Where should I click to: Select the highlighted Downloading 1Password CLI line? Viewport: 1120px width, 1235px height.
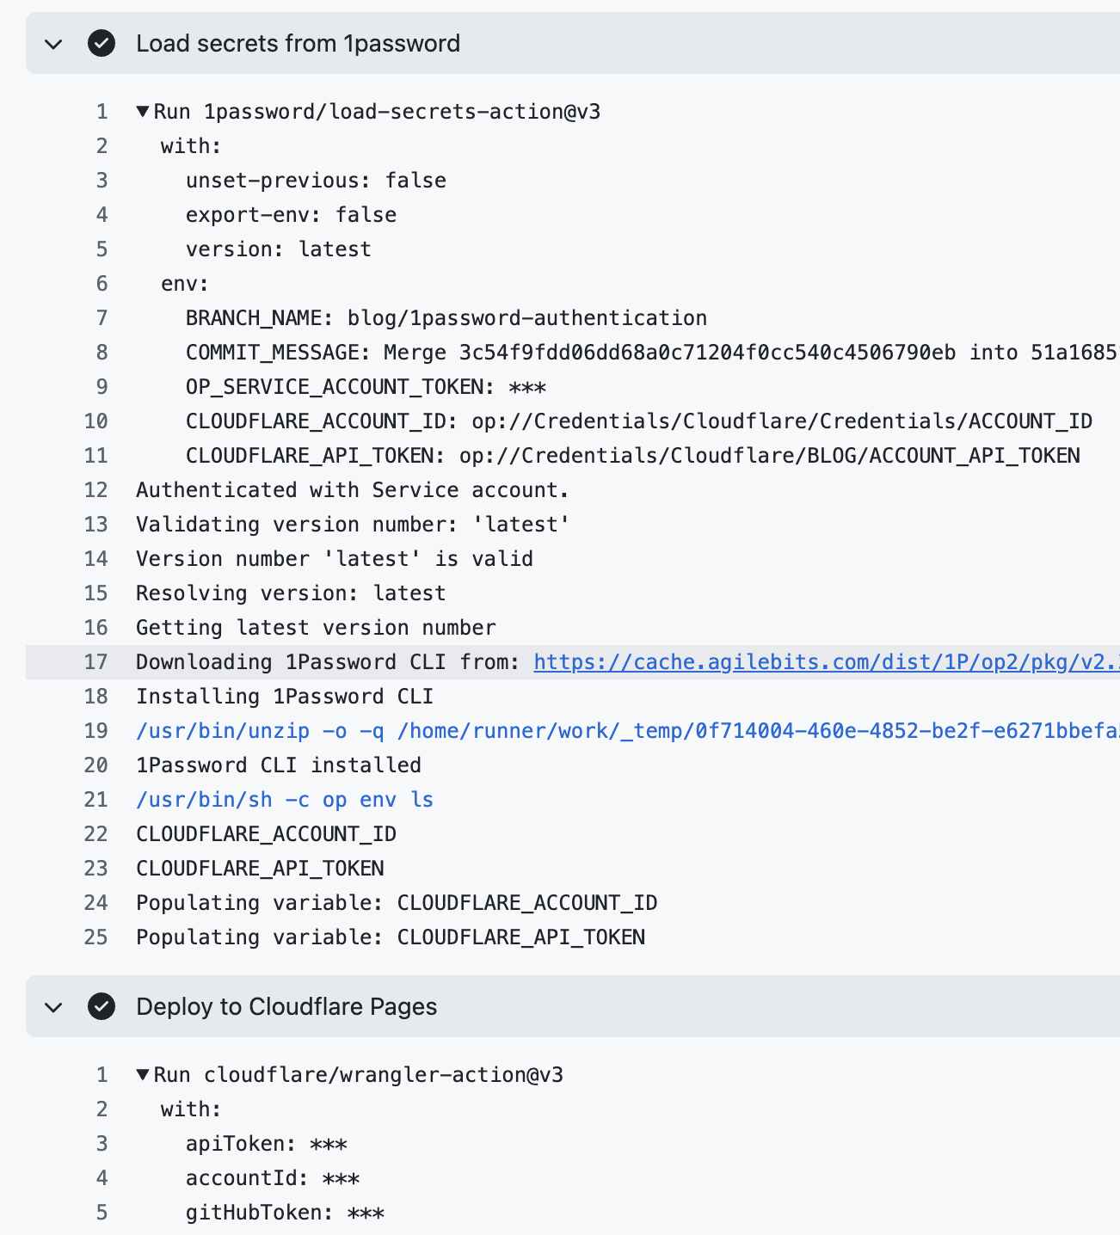327,661
